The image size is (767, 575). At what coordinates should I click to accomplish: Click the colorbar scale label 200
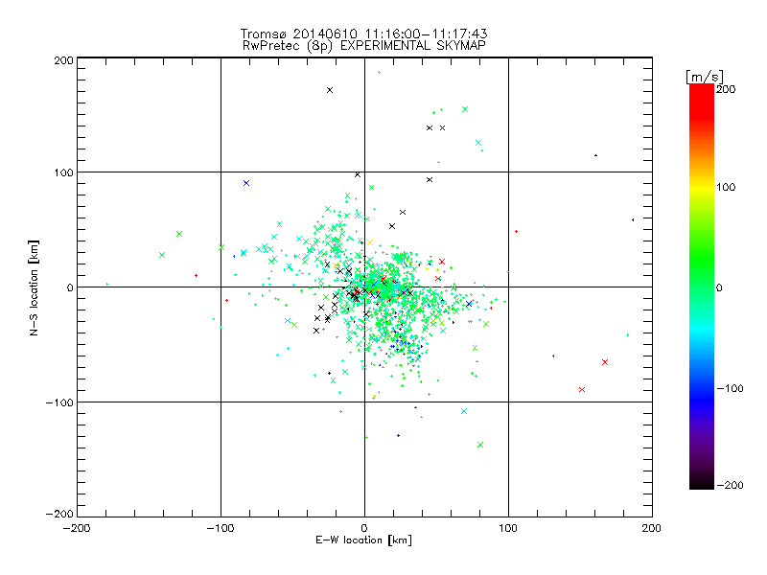click(x=726, y=89)
